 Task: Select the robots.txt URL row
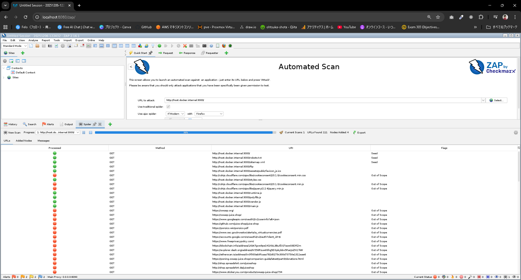pos(259,158)
